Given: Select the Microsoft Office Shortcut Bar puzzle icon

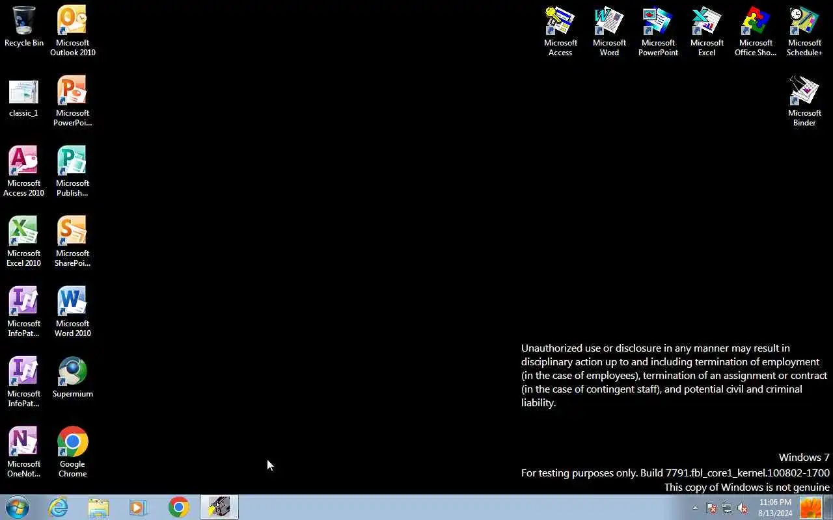Looking at the screenshot, I should pos(756,31).
